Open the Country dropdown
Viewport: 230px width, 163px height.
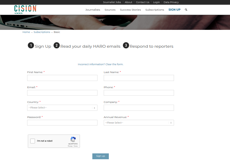coord(62,108)
